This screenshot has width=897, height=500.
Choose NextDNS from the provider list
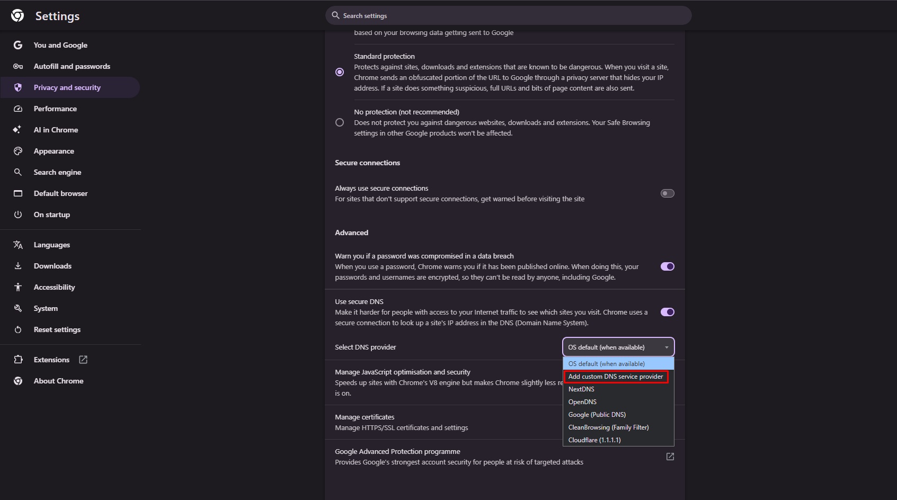tap(618, 389)
